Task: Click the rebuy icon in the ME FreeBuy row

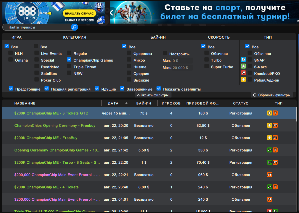Action: [x=269, y=138]
